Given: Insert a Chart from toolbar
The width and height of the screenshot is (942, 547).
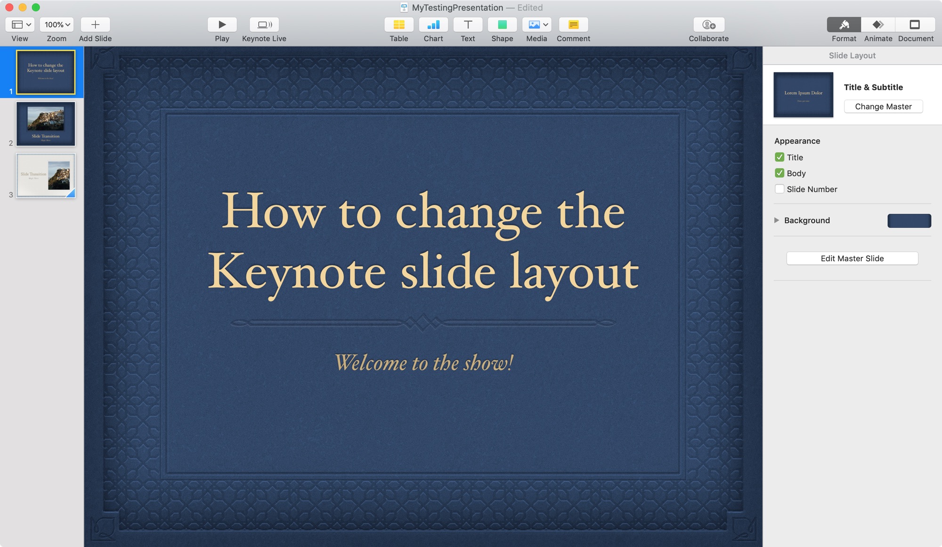Looking at the screenshot, I should tap(433, 24).
